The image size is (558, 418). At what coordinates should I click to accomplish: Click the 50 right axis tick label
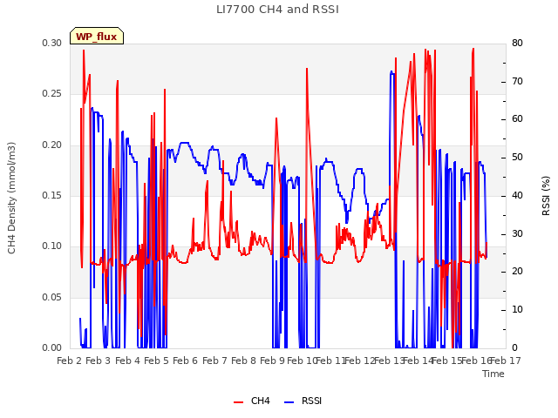pyautogui.click(x=517, y=158)
